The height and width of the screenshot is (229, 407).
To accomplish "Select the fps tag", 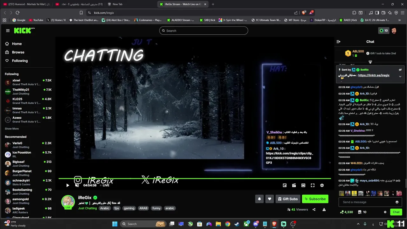I will [x=117, y=208].
